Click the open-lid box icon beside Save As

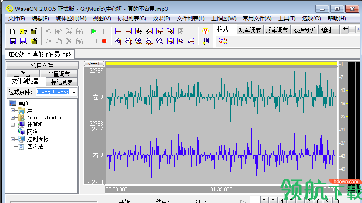[34, 41]
